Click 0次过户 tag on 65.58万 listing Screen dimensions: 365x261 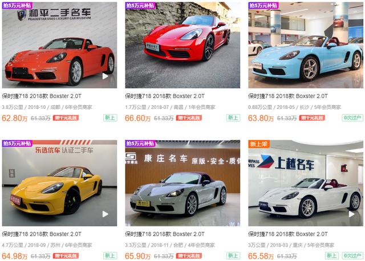click(x=352, y=256)
